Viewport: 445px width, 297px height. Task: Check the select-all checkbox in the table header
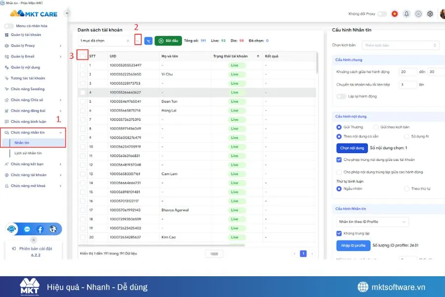click(83, 55)
